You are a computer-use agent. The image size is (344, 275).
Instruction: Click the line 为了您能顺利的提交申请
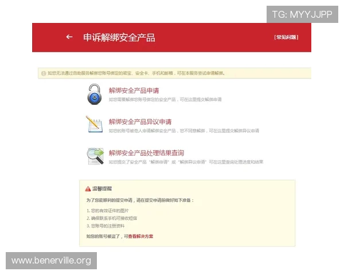(140, 200)
